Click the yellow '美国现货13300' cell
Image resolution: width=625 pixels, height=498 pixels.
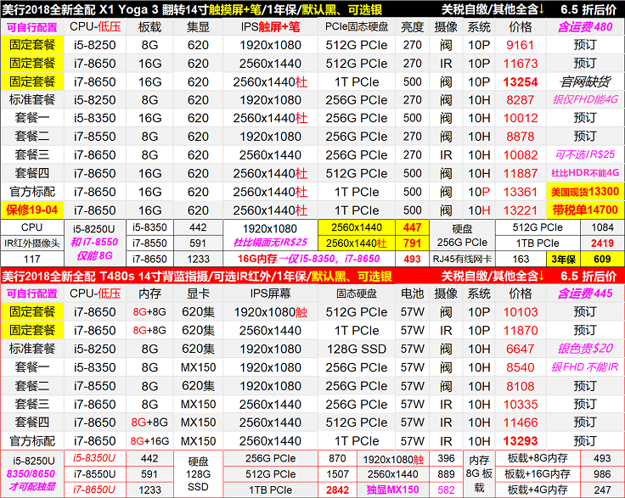pyautogui.click(x=585, y=192)
